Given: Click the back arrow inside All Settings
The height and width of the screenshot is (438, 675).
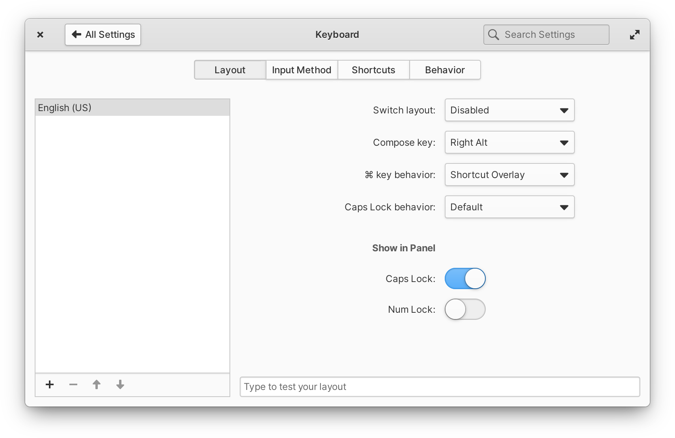Looking at the screenshot, I should click(76, 34).
